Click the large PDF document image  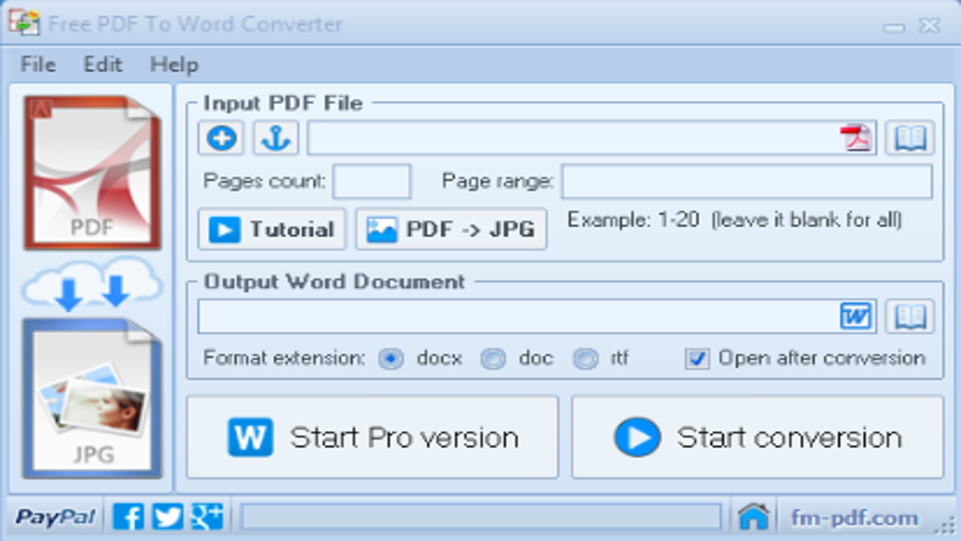point(92,173)
